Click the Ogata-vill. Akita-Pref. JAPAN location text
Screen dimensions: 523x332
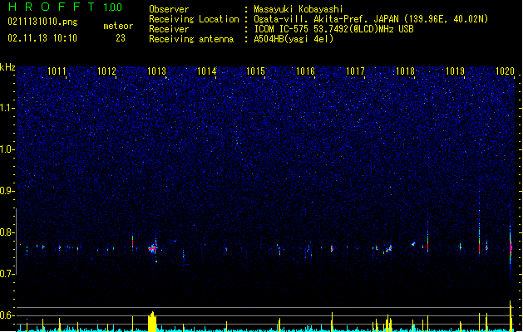(371, 19)
